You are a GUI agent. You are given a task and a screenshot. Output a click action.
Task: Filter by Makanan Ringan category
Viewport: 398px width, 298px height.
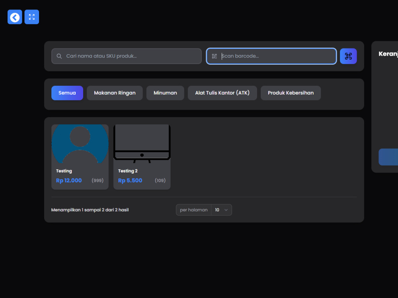point(115,93)
